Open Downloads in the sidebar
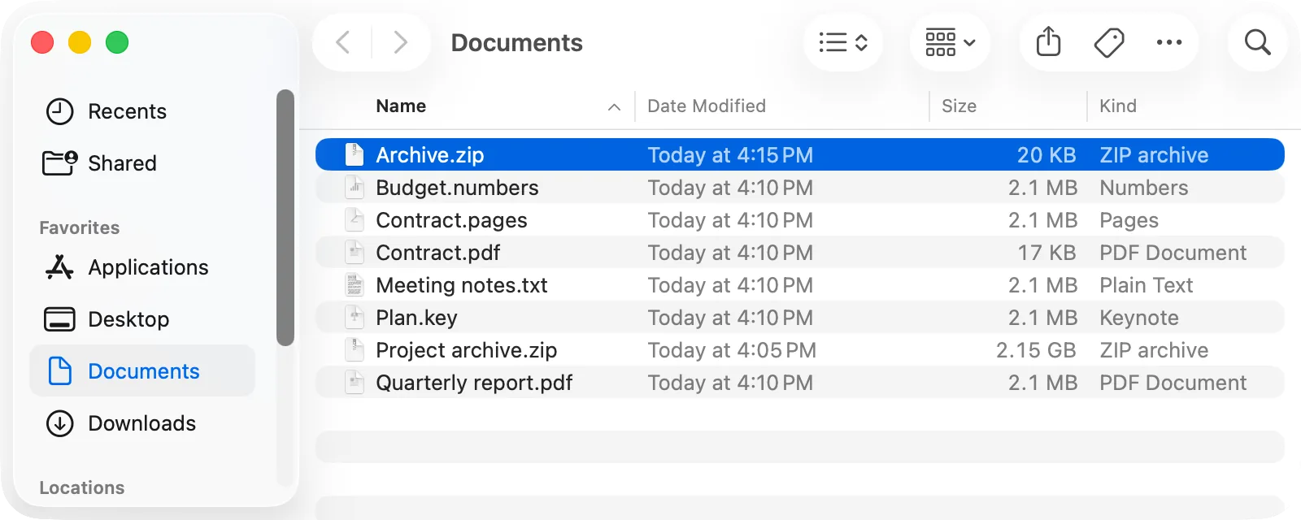Viewport: 1301px width, 520px height. [142, 423]
